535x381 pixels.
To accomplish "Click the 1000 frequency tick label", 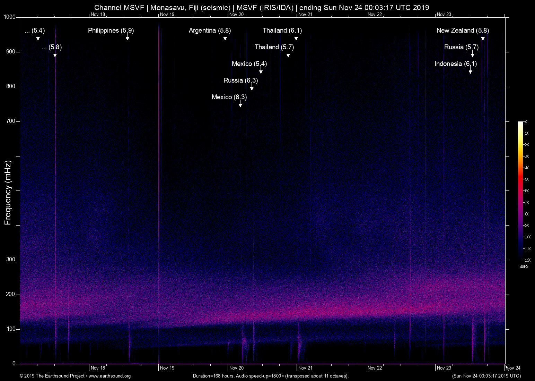I will click(x=9, y=17).
